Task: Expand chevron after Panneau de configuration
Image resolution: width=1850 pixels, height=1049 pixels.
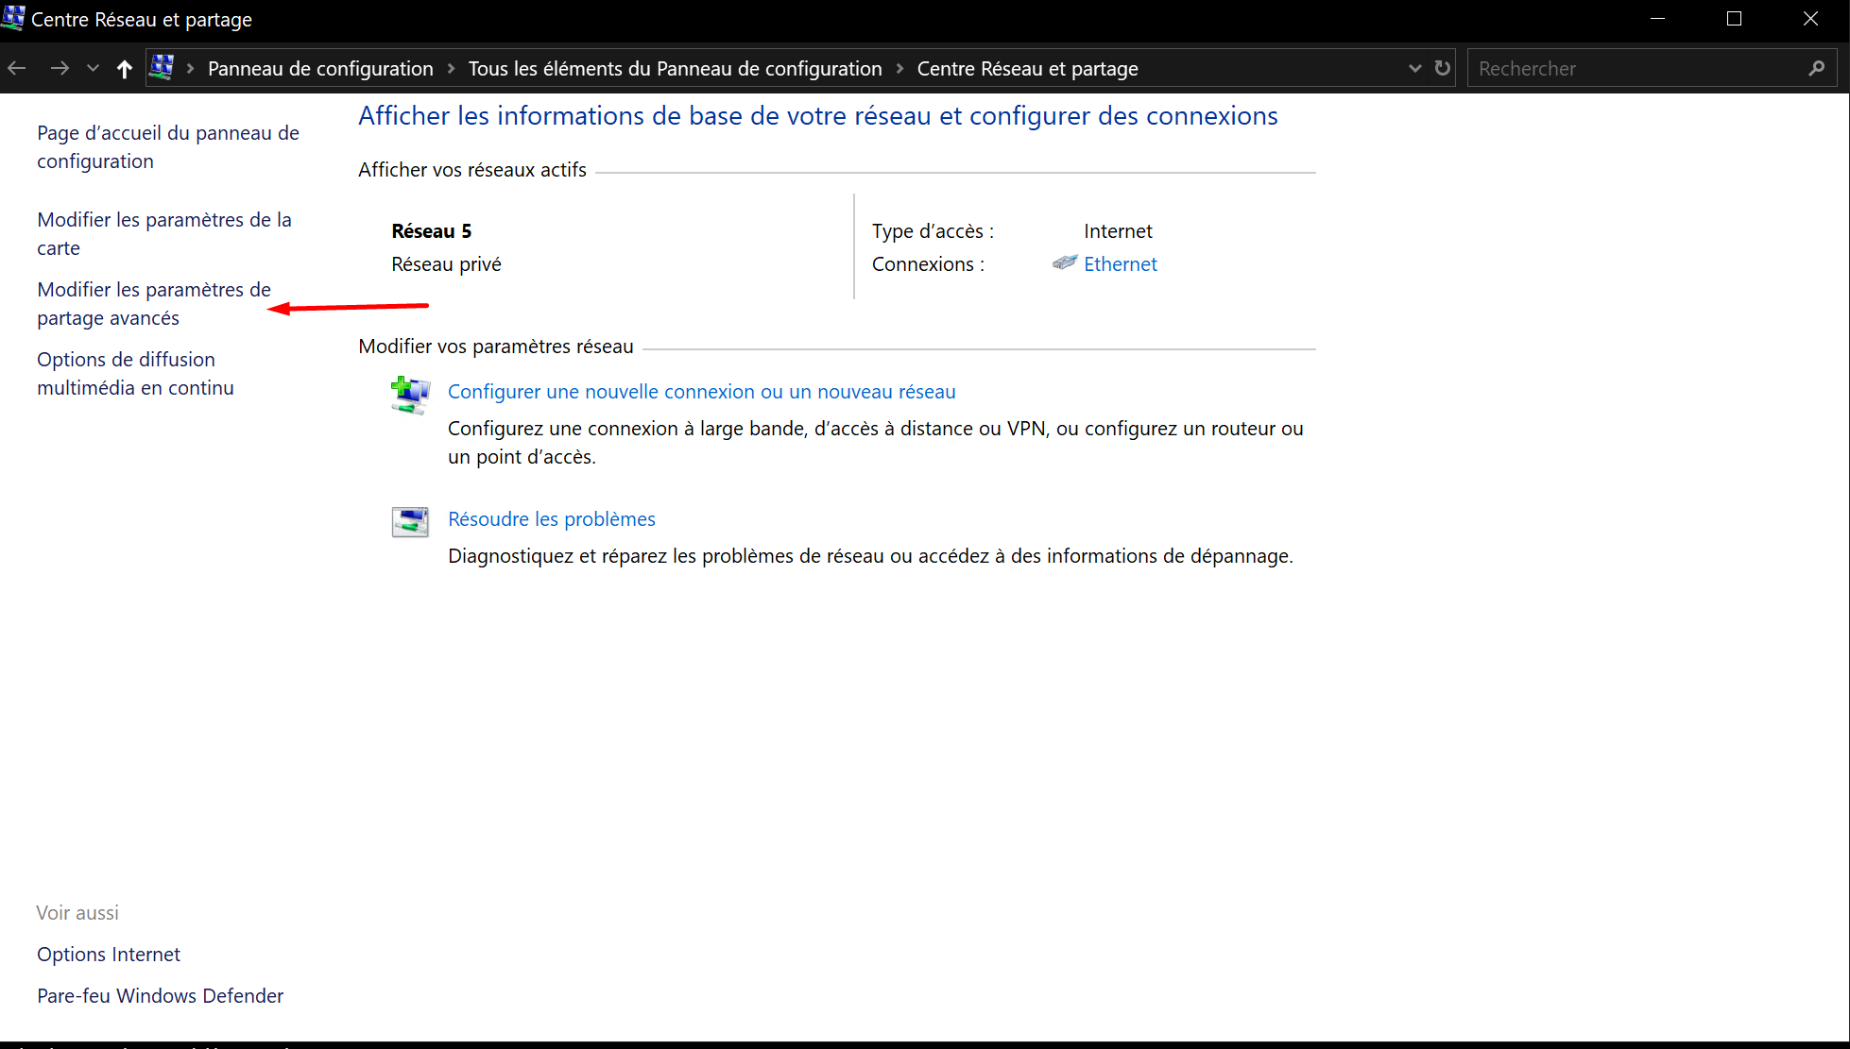Action: (x=451, y=68)
